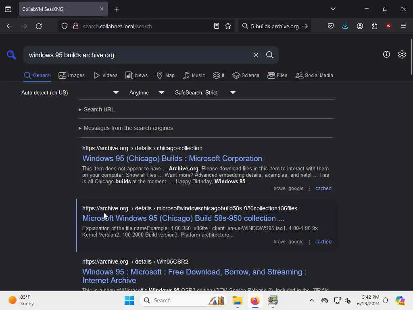
Task: Open the language Auto-detect dropdown
Action: click(x=70, y=93)
